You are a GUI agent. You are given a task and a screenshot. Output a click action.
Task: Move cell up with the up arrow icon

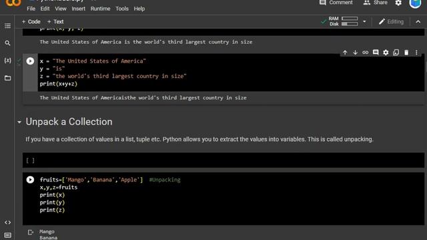tap(345, 53)
